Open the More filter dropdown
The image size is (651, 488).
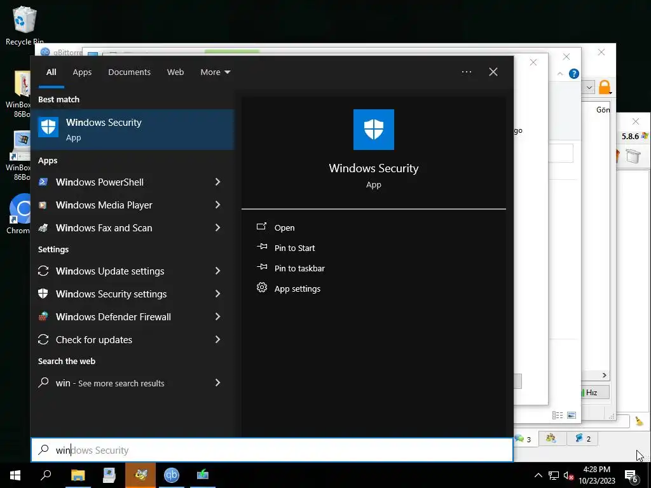(x=215, y=72)
